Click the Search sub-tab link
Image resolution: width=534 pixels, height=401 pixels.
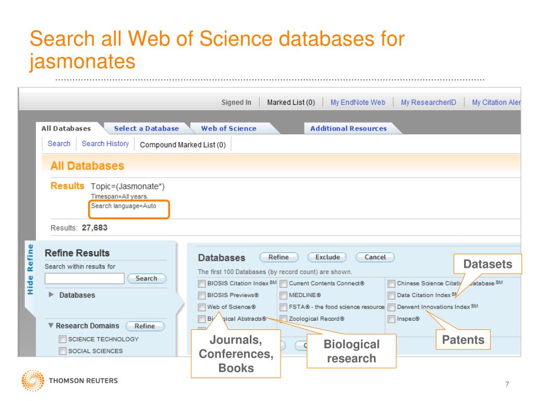pos(59,144)
